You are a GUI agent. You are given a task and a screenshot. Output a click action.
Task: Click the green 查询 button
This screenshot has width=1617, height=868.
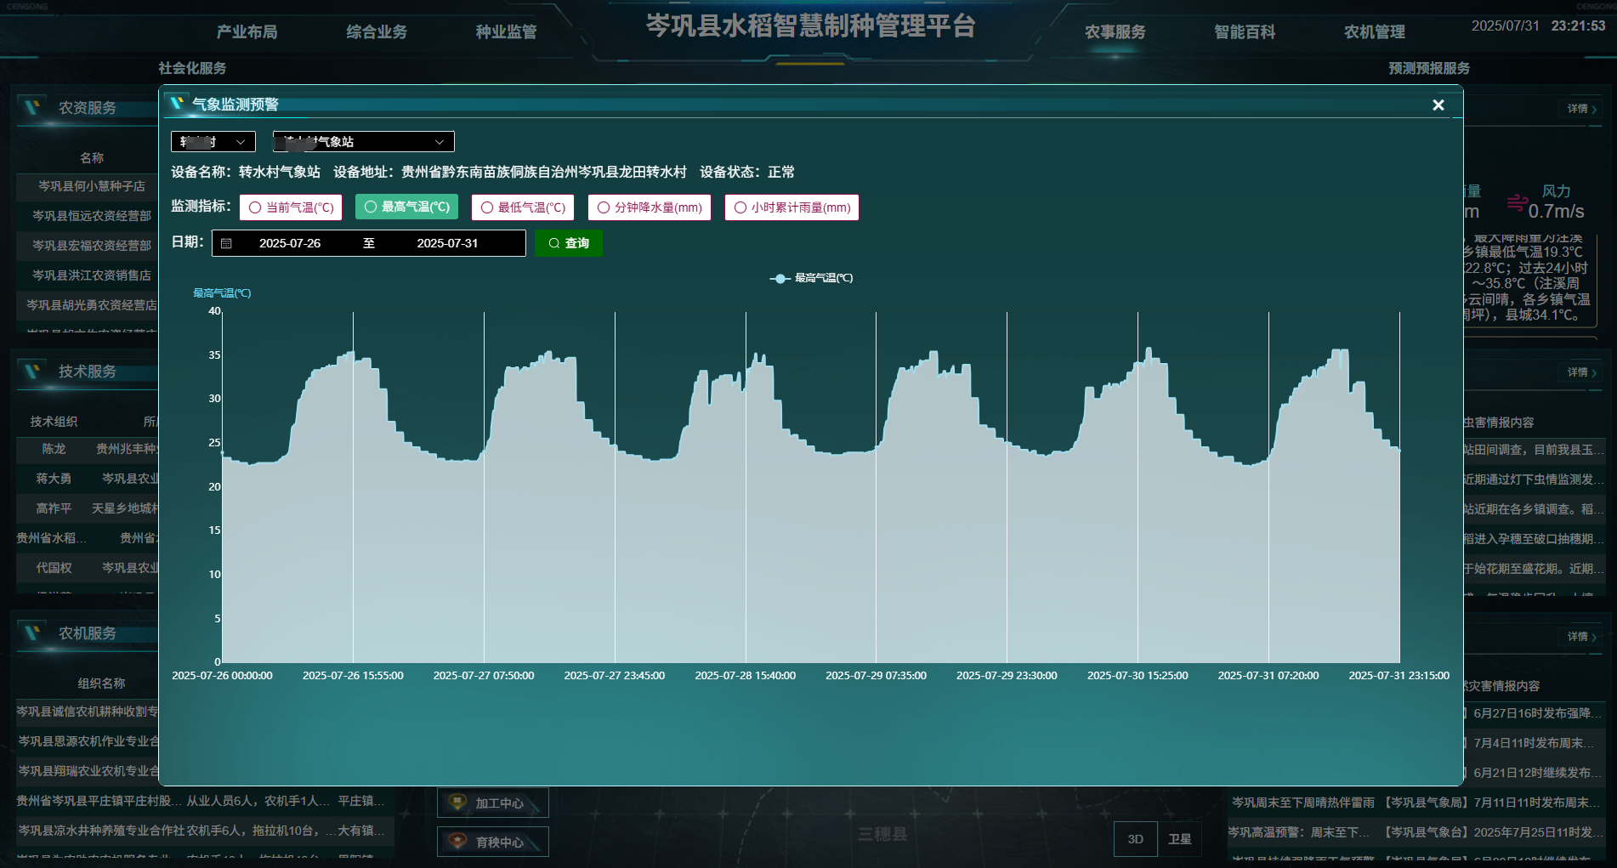(569, 243)
